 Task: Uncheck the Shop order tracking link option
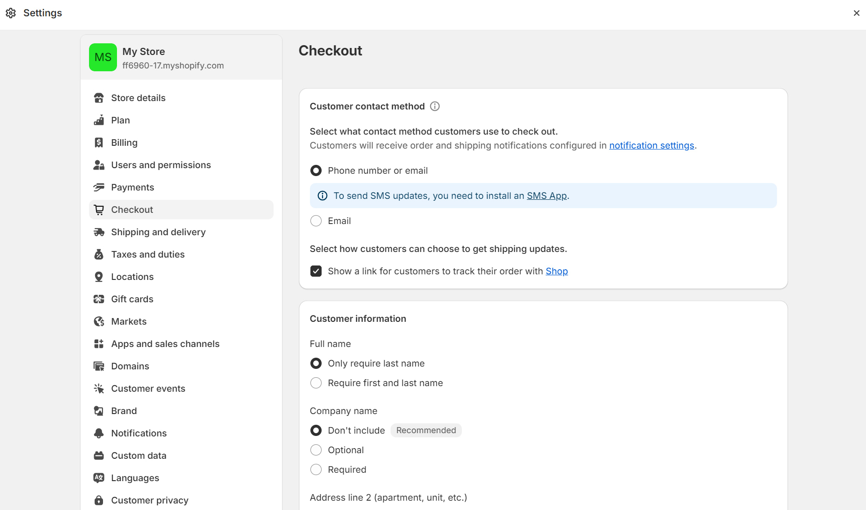(316, 271)
